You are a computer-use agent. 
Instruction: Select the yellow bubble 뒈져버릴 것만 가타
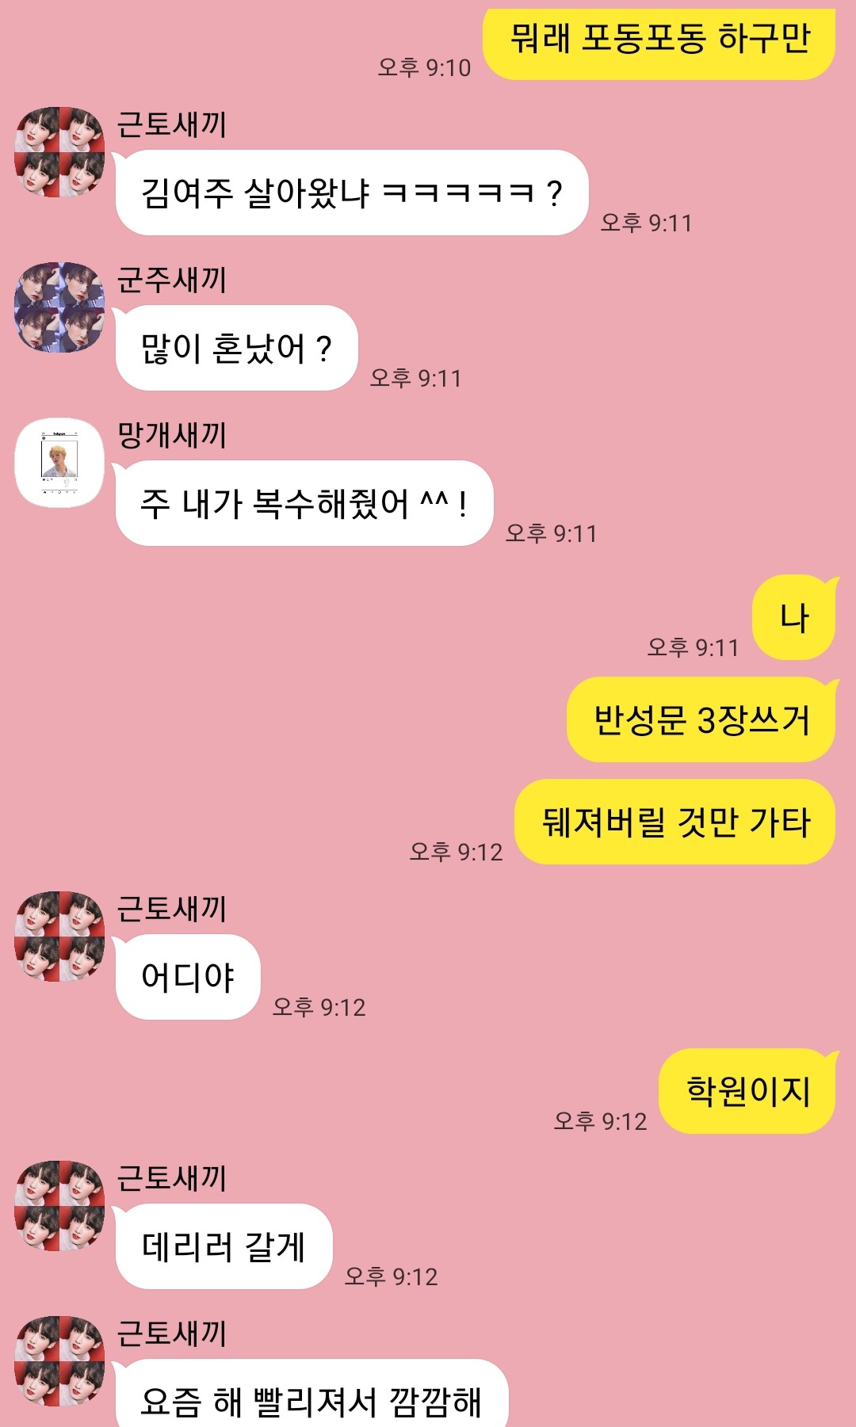pyautogui.click(x=676, y=822)
